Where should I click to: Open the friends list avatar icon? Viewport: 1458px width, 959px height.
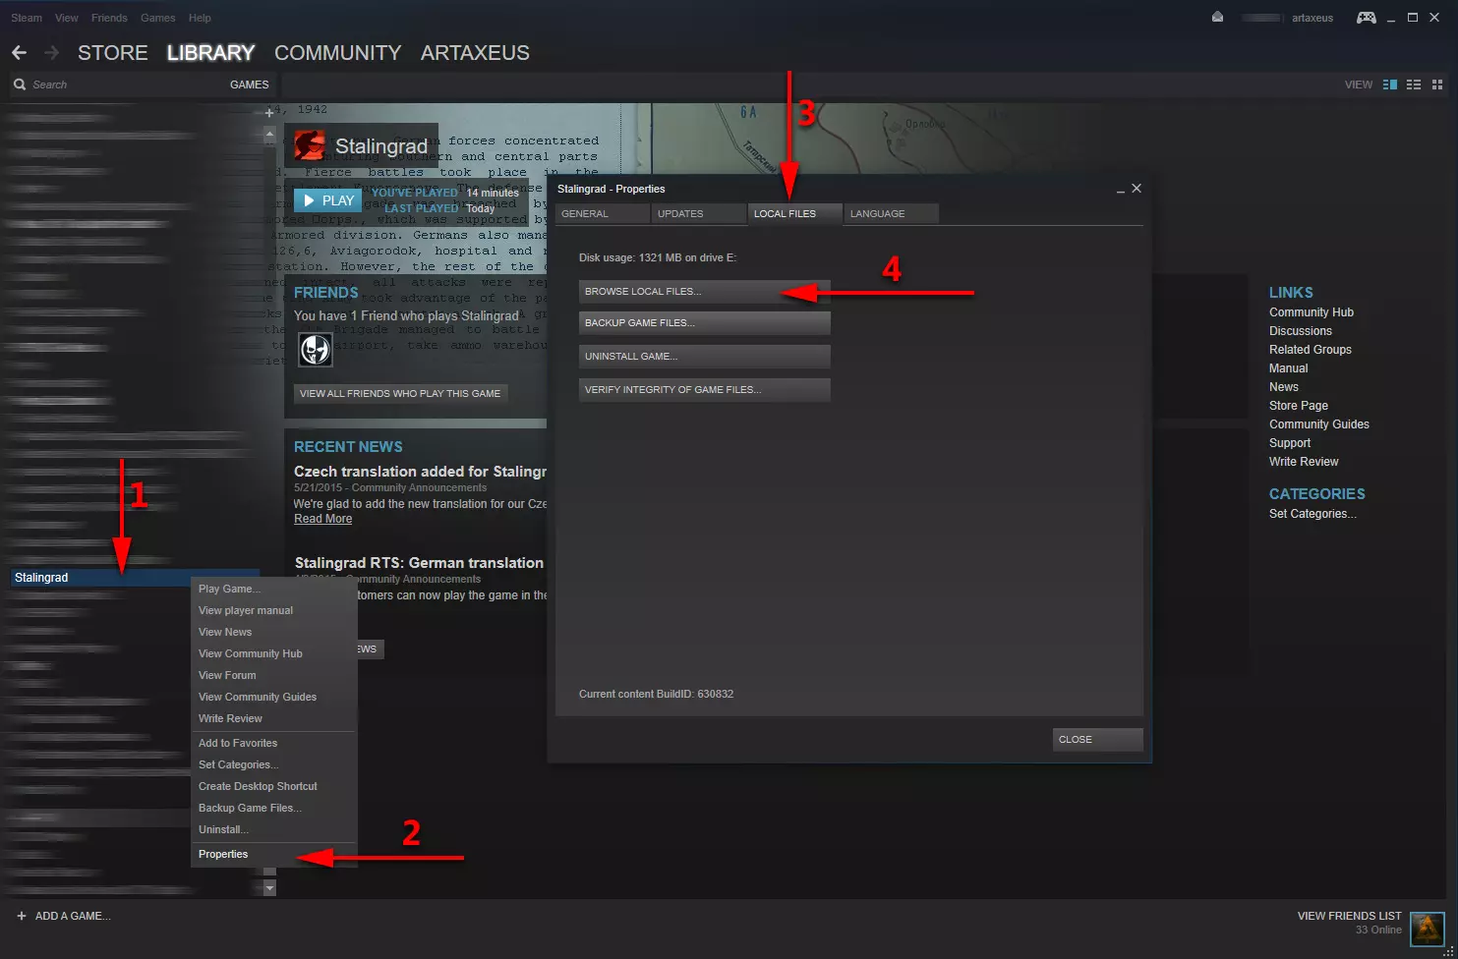coord(1427,929)
